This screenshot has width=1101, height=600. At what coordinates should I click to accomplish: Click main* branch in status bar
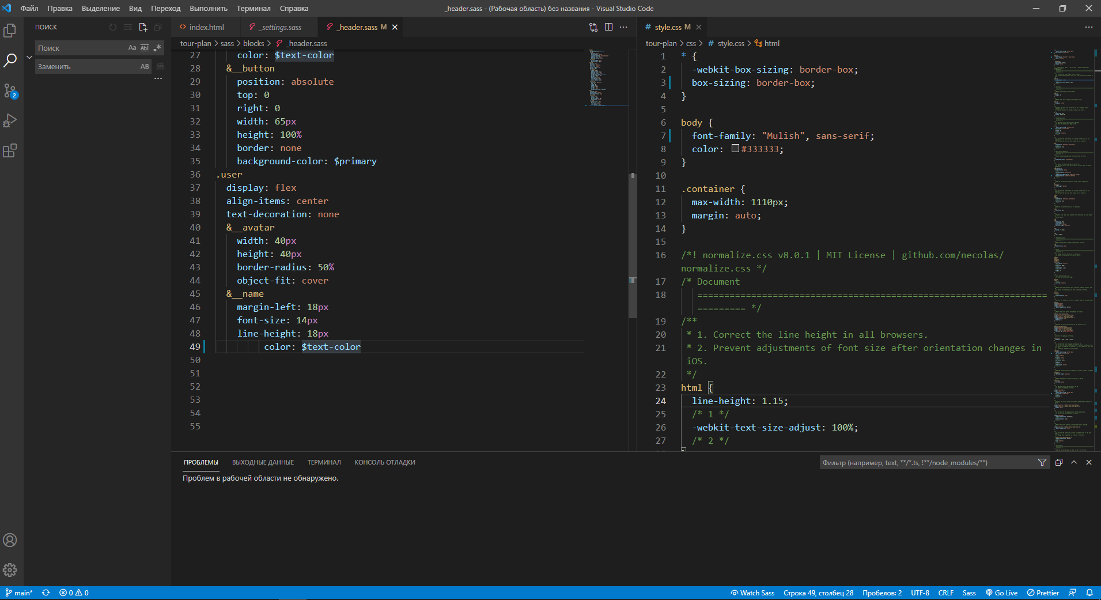click(x=19, y=593)
